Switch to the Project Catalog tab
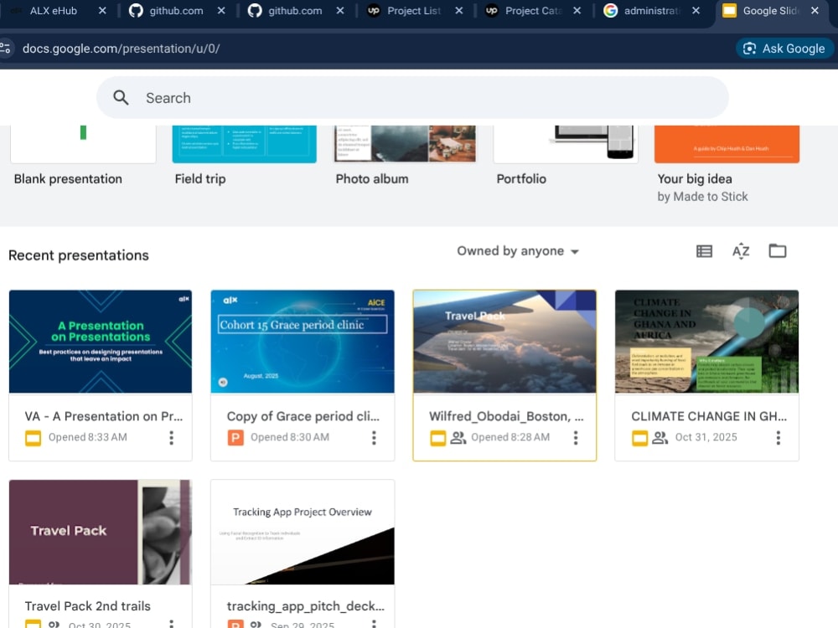Image resolution: width=838 pixels, height=628 pixels. tap(532, 11)
